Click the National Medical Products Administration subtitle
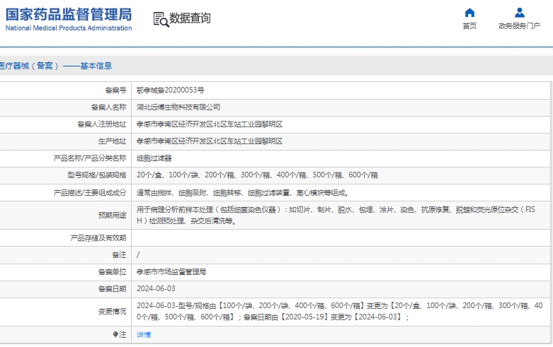The width and height of the screenshot is (553, 347). point(69,28)
